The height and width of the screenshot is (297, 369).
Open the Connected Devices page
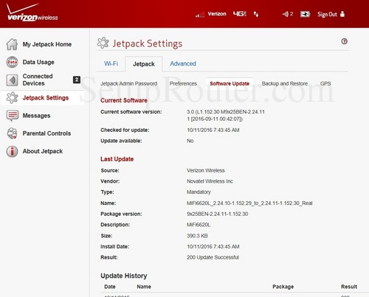tap(38, 80)
